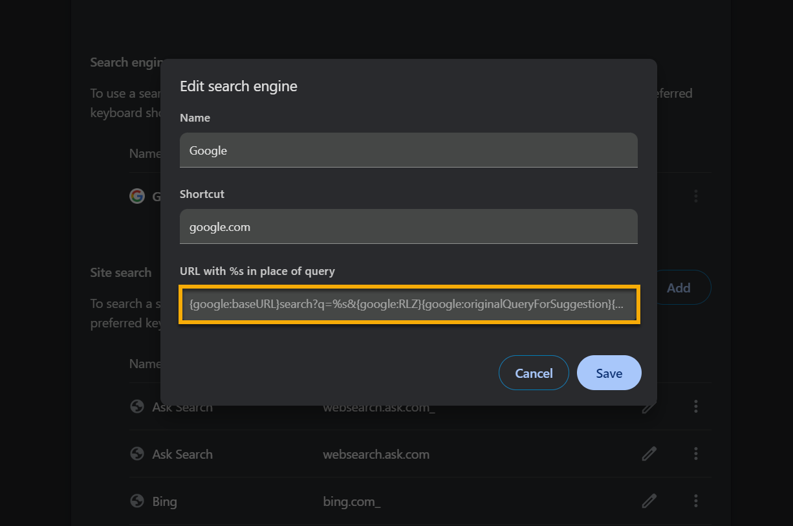
Task: Open three-dot menu for websearch.ask.com row
Action: tap(696, 454)
